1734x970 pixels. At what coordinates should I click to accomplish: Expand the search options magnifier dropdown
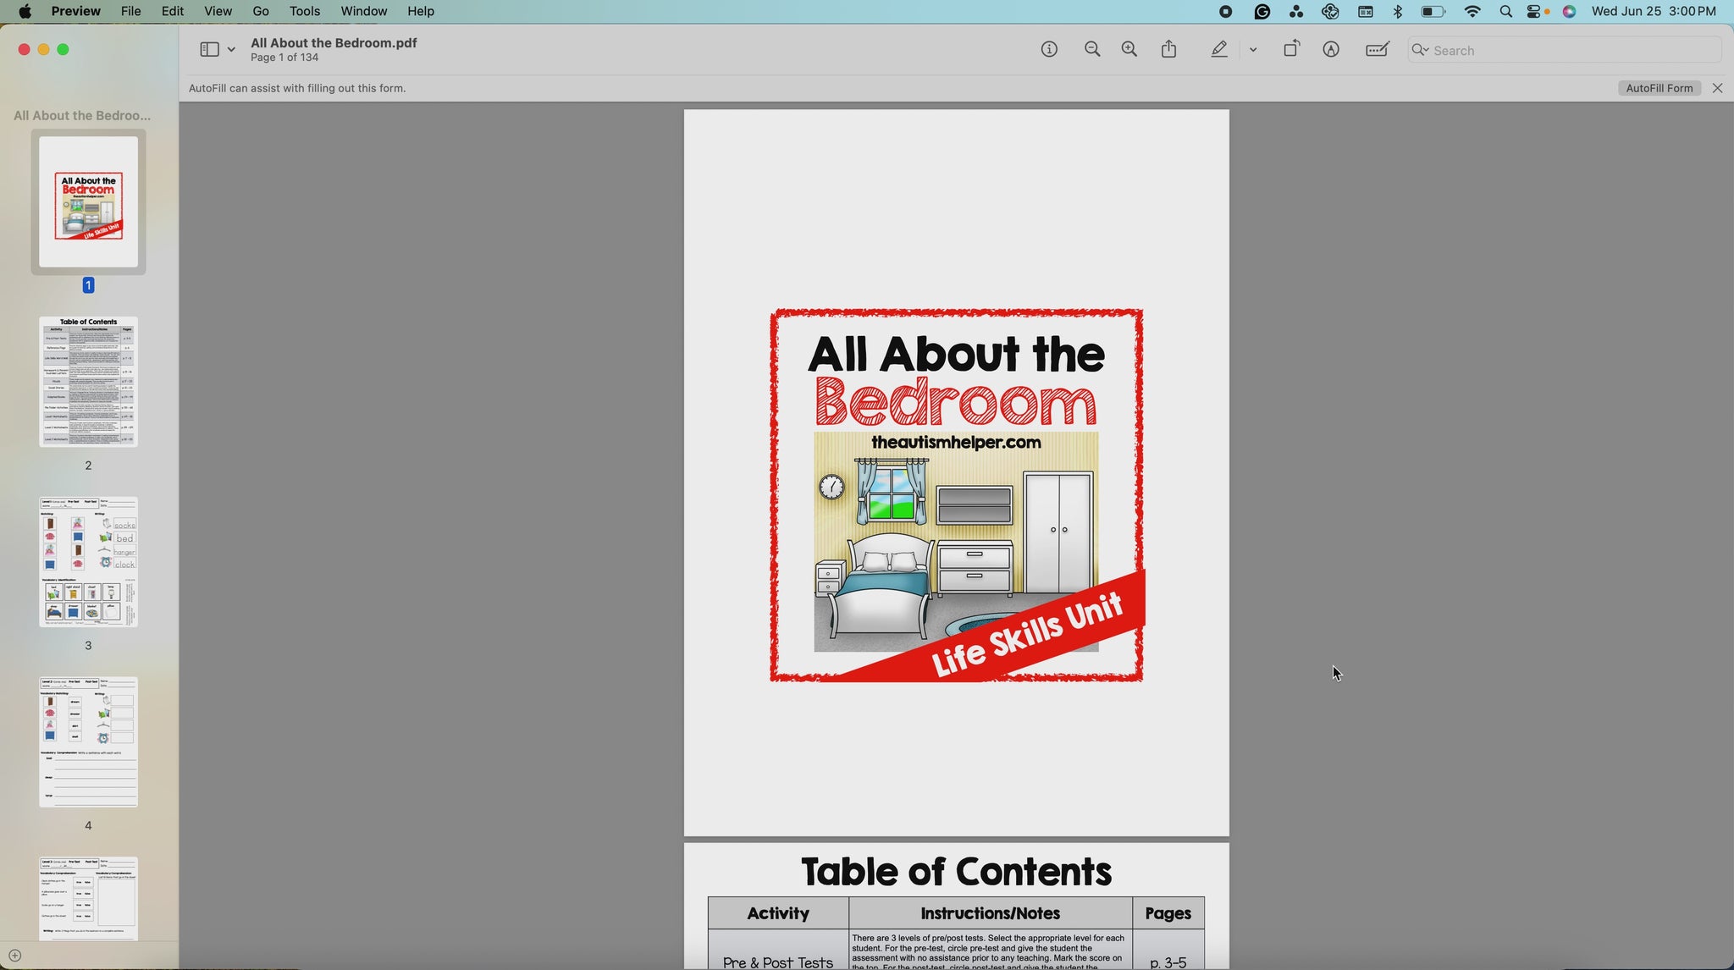point(1420,50)
